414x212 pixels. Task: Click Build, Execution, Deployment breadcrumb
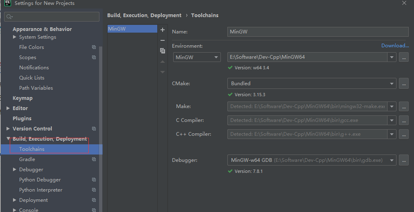coord(144,15)
